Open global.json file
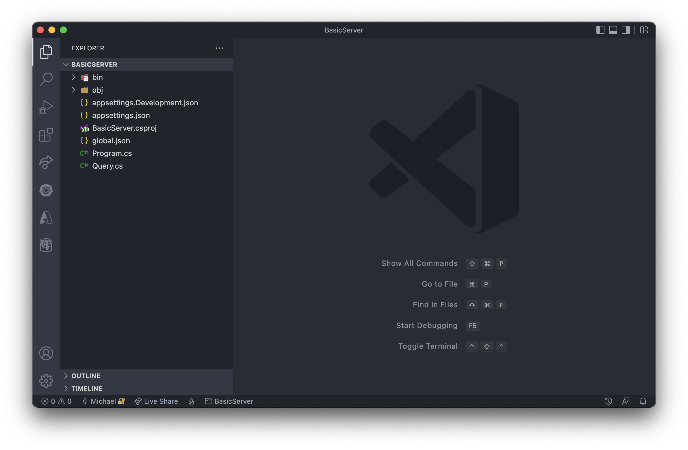Image resolution: width=688 pixels, height=450 pixels. point(147,141)
